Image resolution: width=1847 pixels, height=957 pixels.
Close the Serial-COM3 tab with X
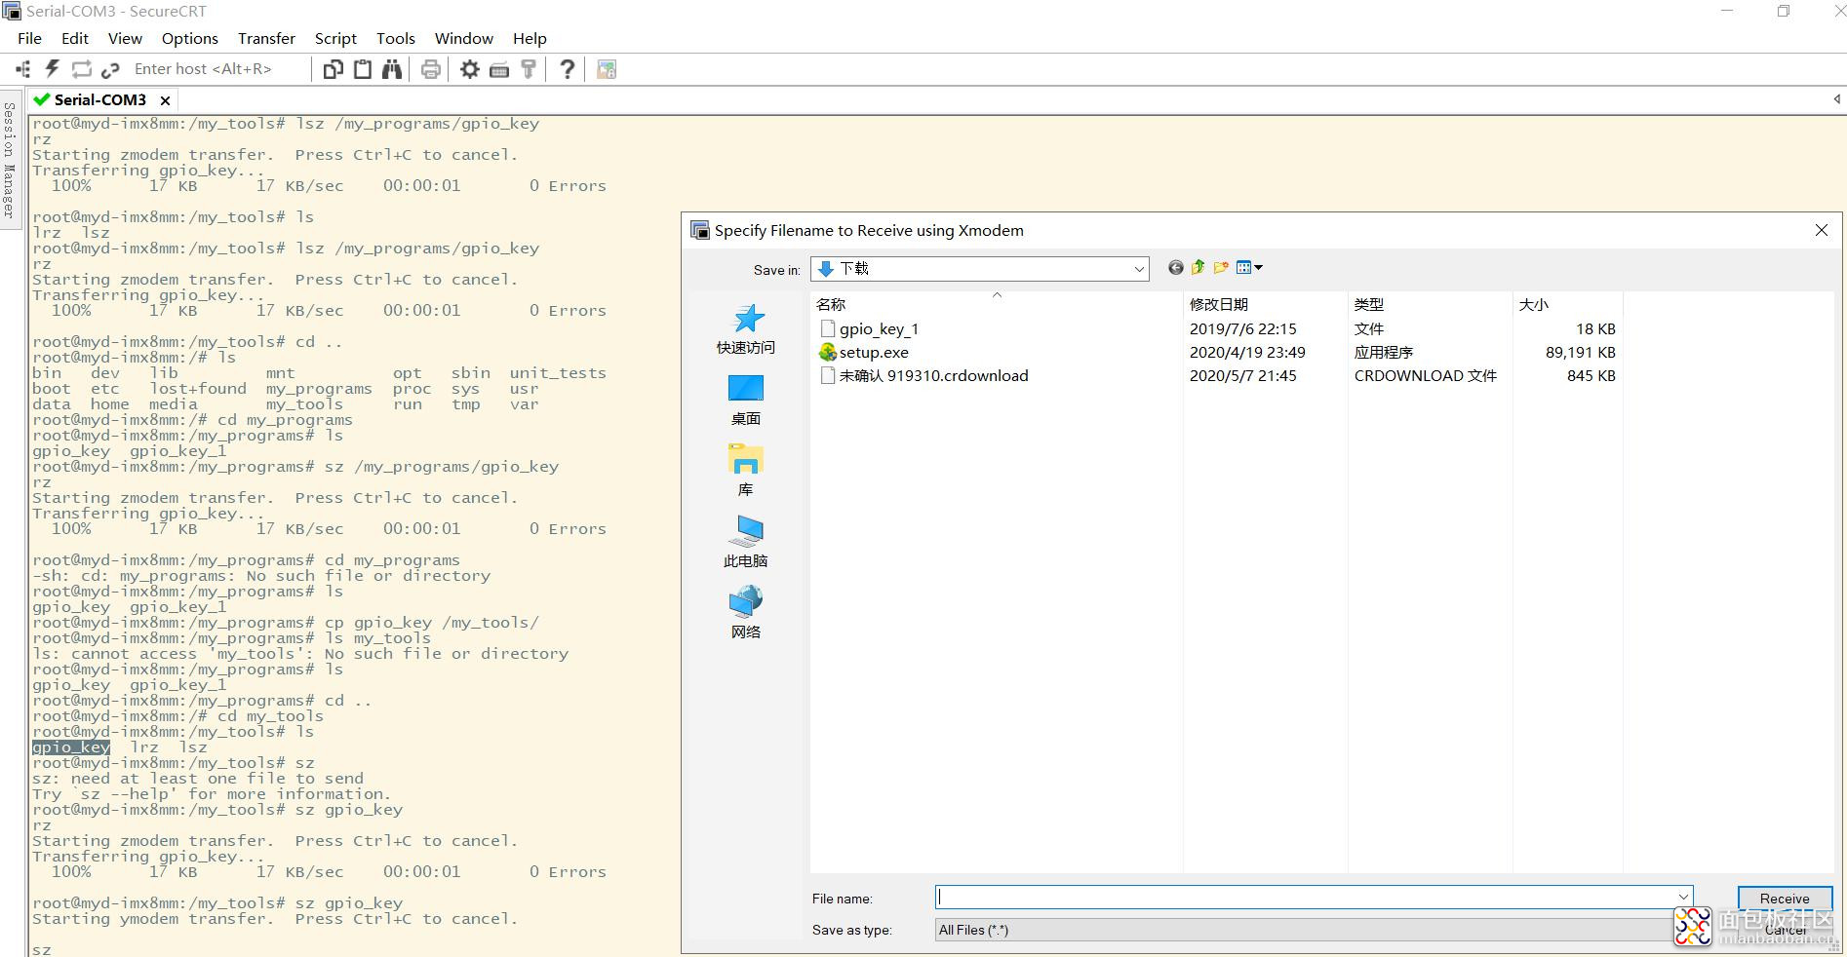[x=166, y=100]
